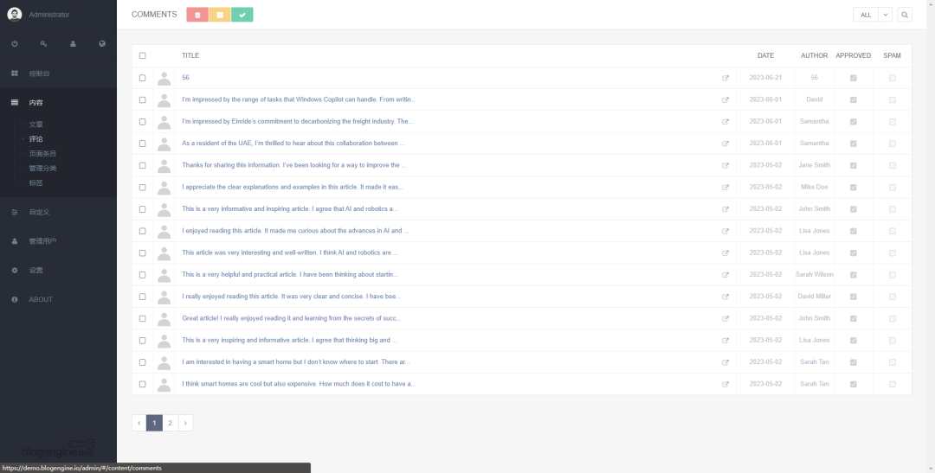Viewport: 935px width, 473px height.
Task: Click the ABOUT info icon in sidebar
Action: (15, 299)
